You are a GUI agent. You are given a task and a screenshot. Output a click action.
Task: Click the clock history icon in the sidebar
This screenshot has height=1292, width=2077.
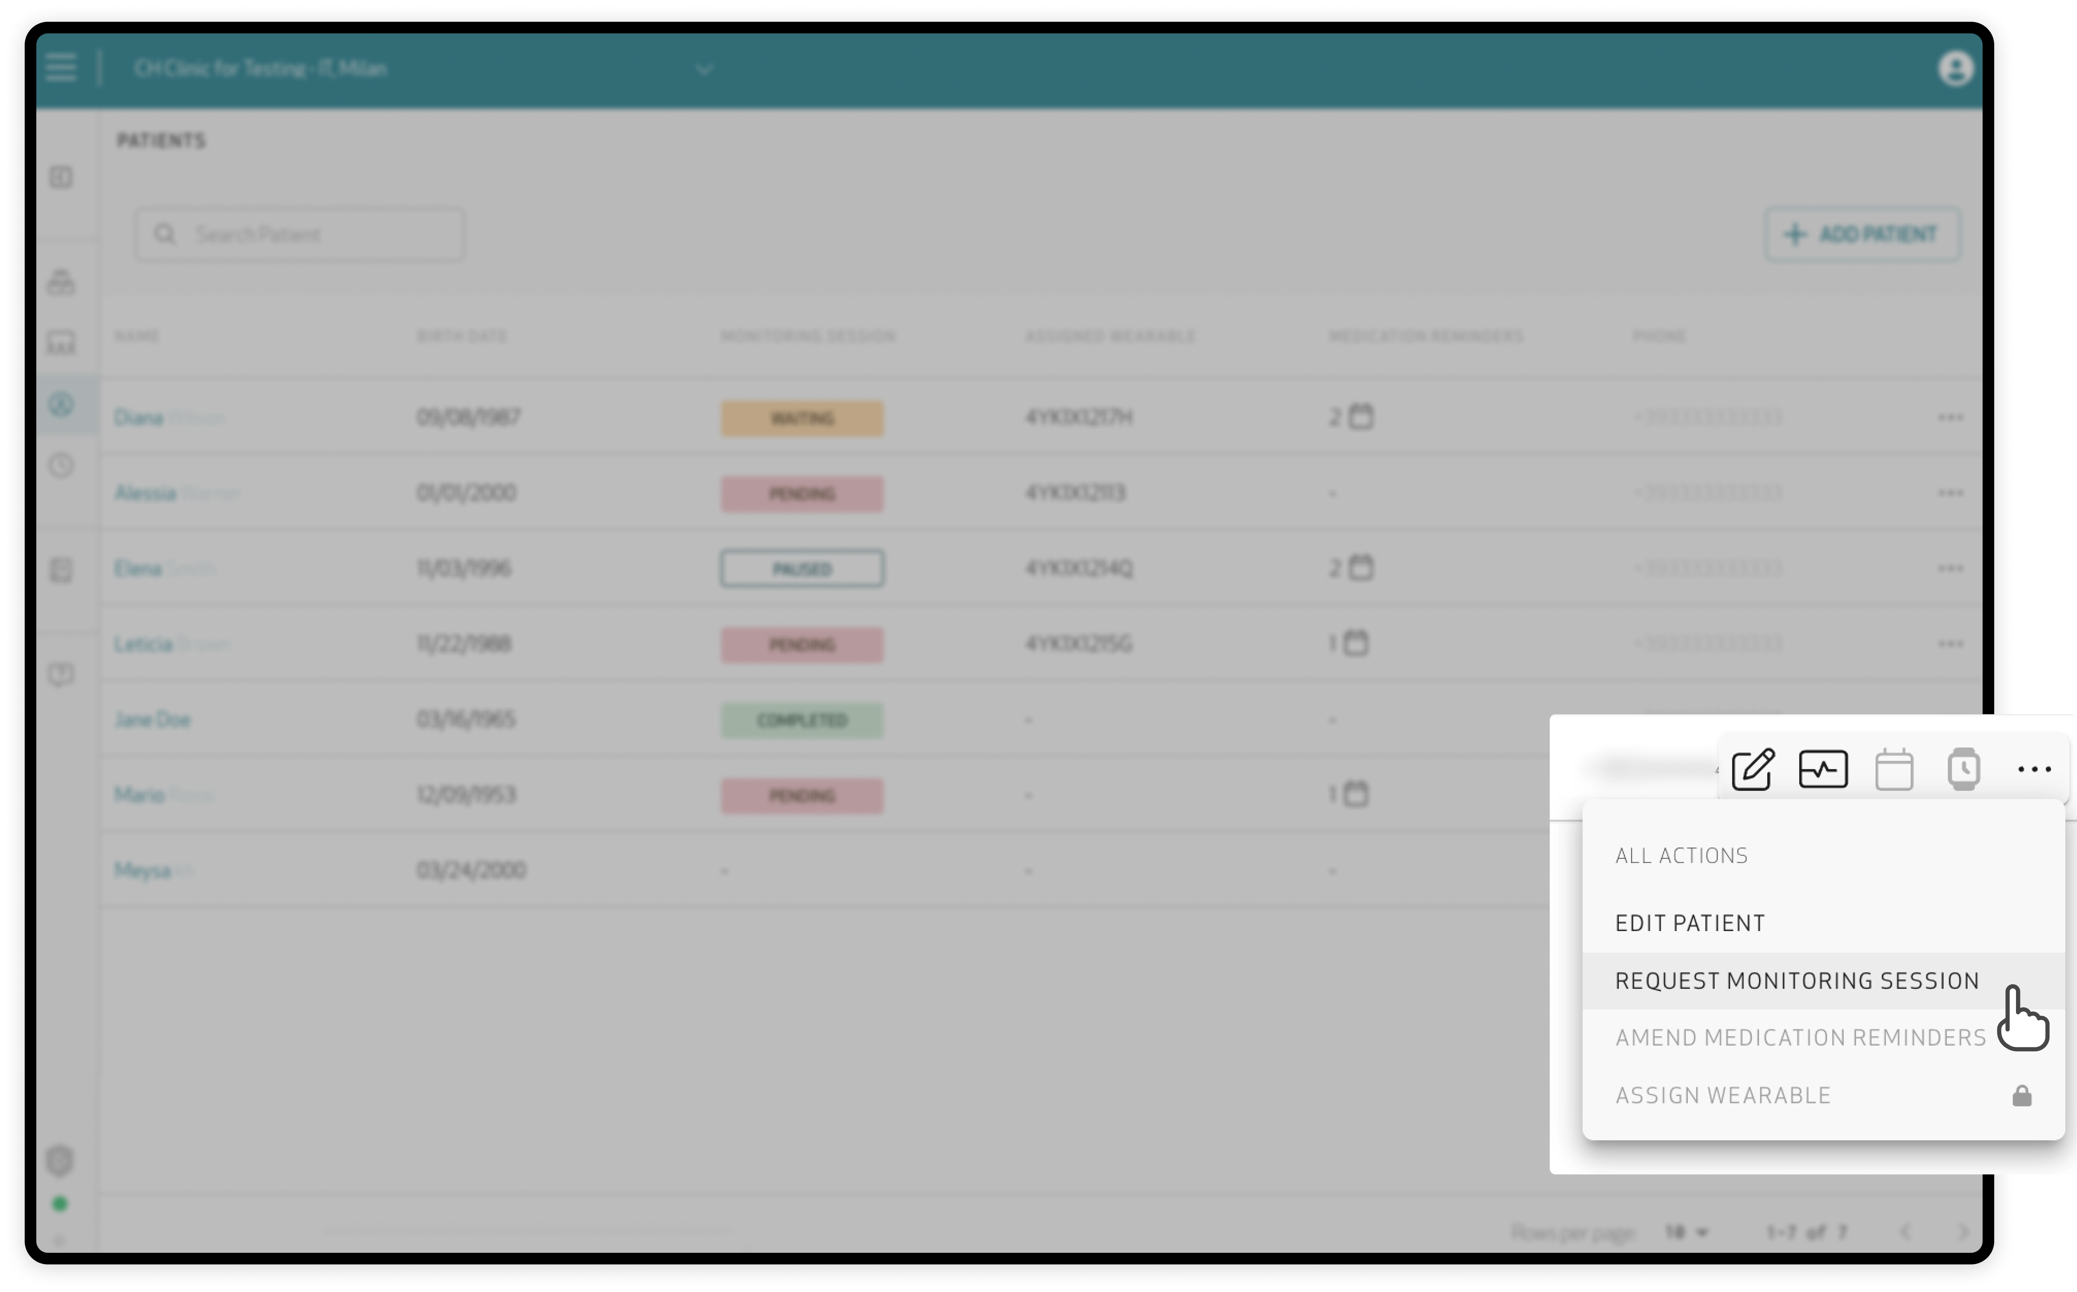61,466
